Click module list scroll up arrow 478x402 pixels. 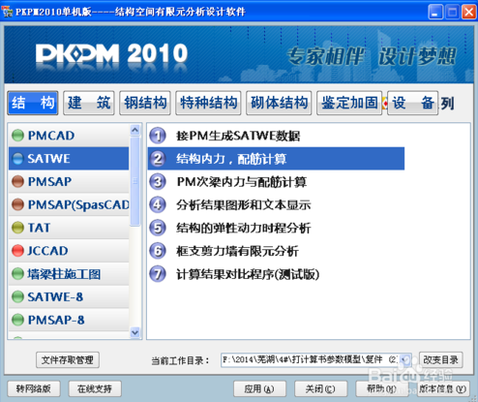click(x=135, y=130)
